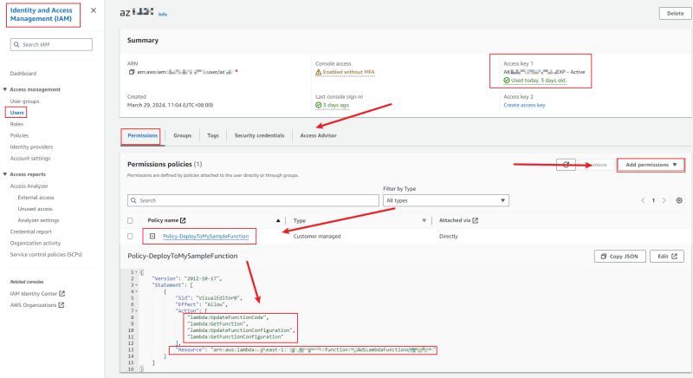Click the policies Search field
This screenshot has height=378, width=693.
tap(253, 201)
